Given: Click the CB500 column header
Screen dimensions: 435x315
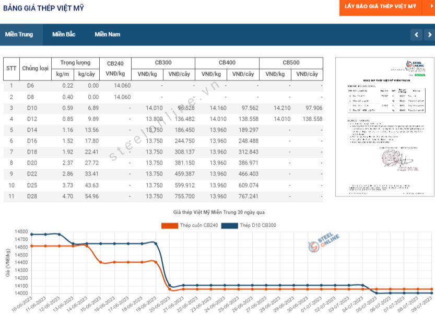Looking at the screenshot, I should click(291, 63).
